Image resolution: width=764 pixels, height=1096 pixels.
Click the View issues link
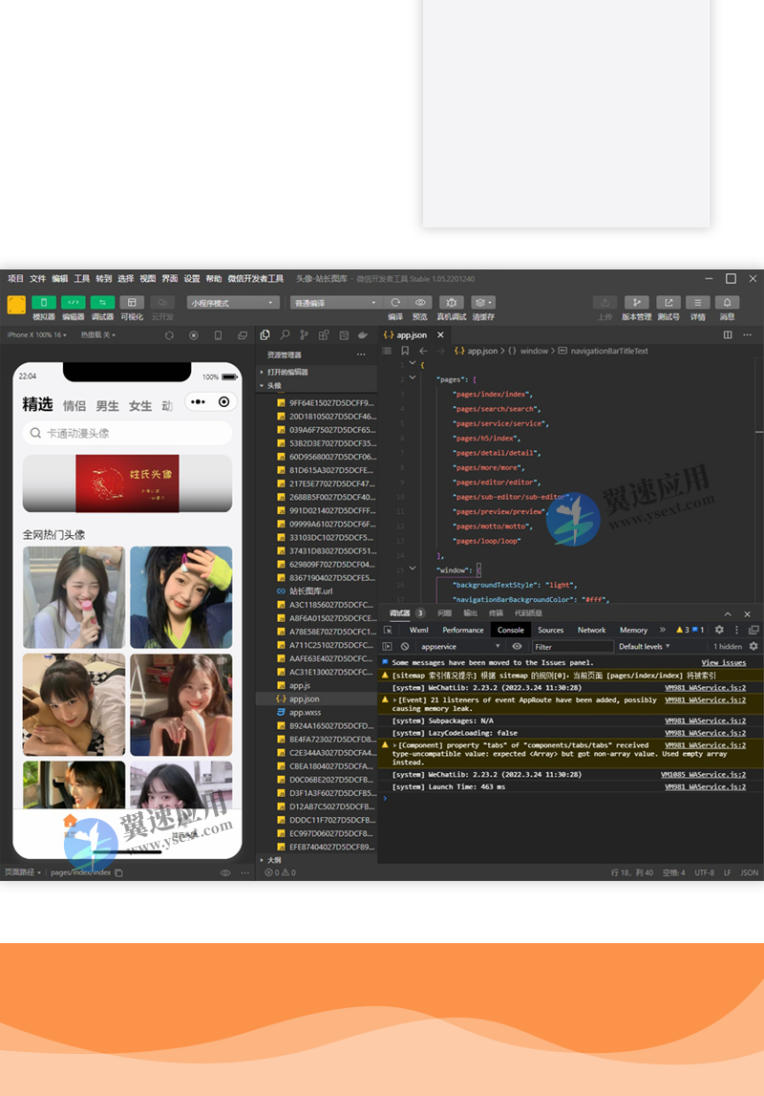pos(723,662)
